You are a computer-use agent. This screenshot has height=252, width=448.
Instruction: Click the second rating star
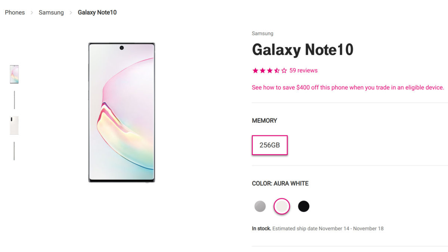pyautogui.click(x=262, y=71)
